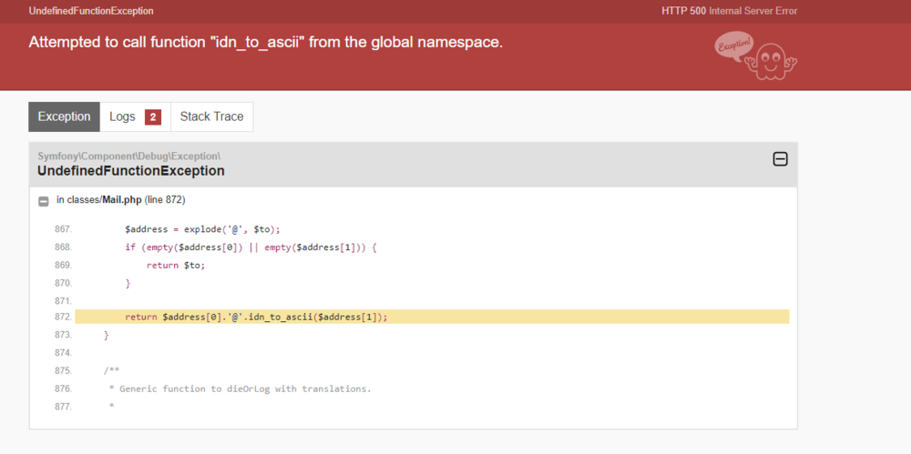This screenshot has width=911, height=454.
Task: Click the 'return $to;' code line
Action: (176, 266)
